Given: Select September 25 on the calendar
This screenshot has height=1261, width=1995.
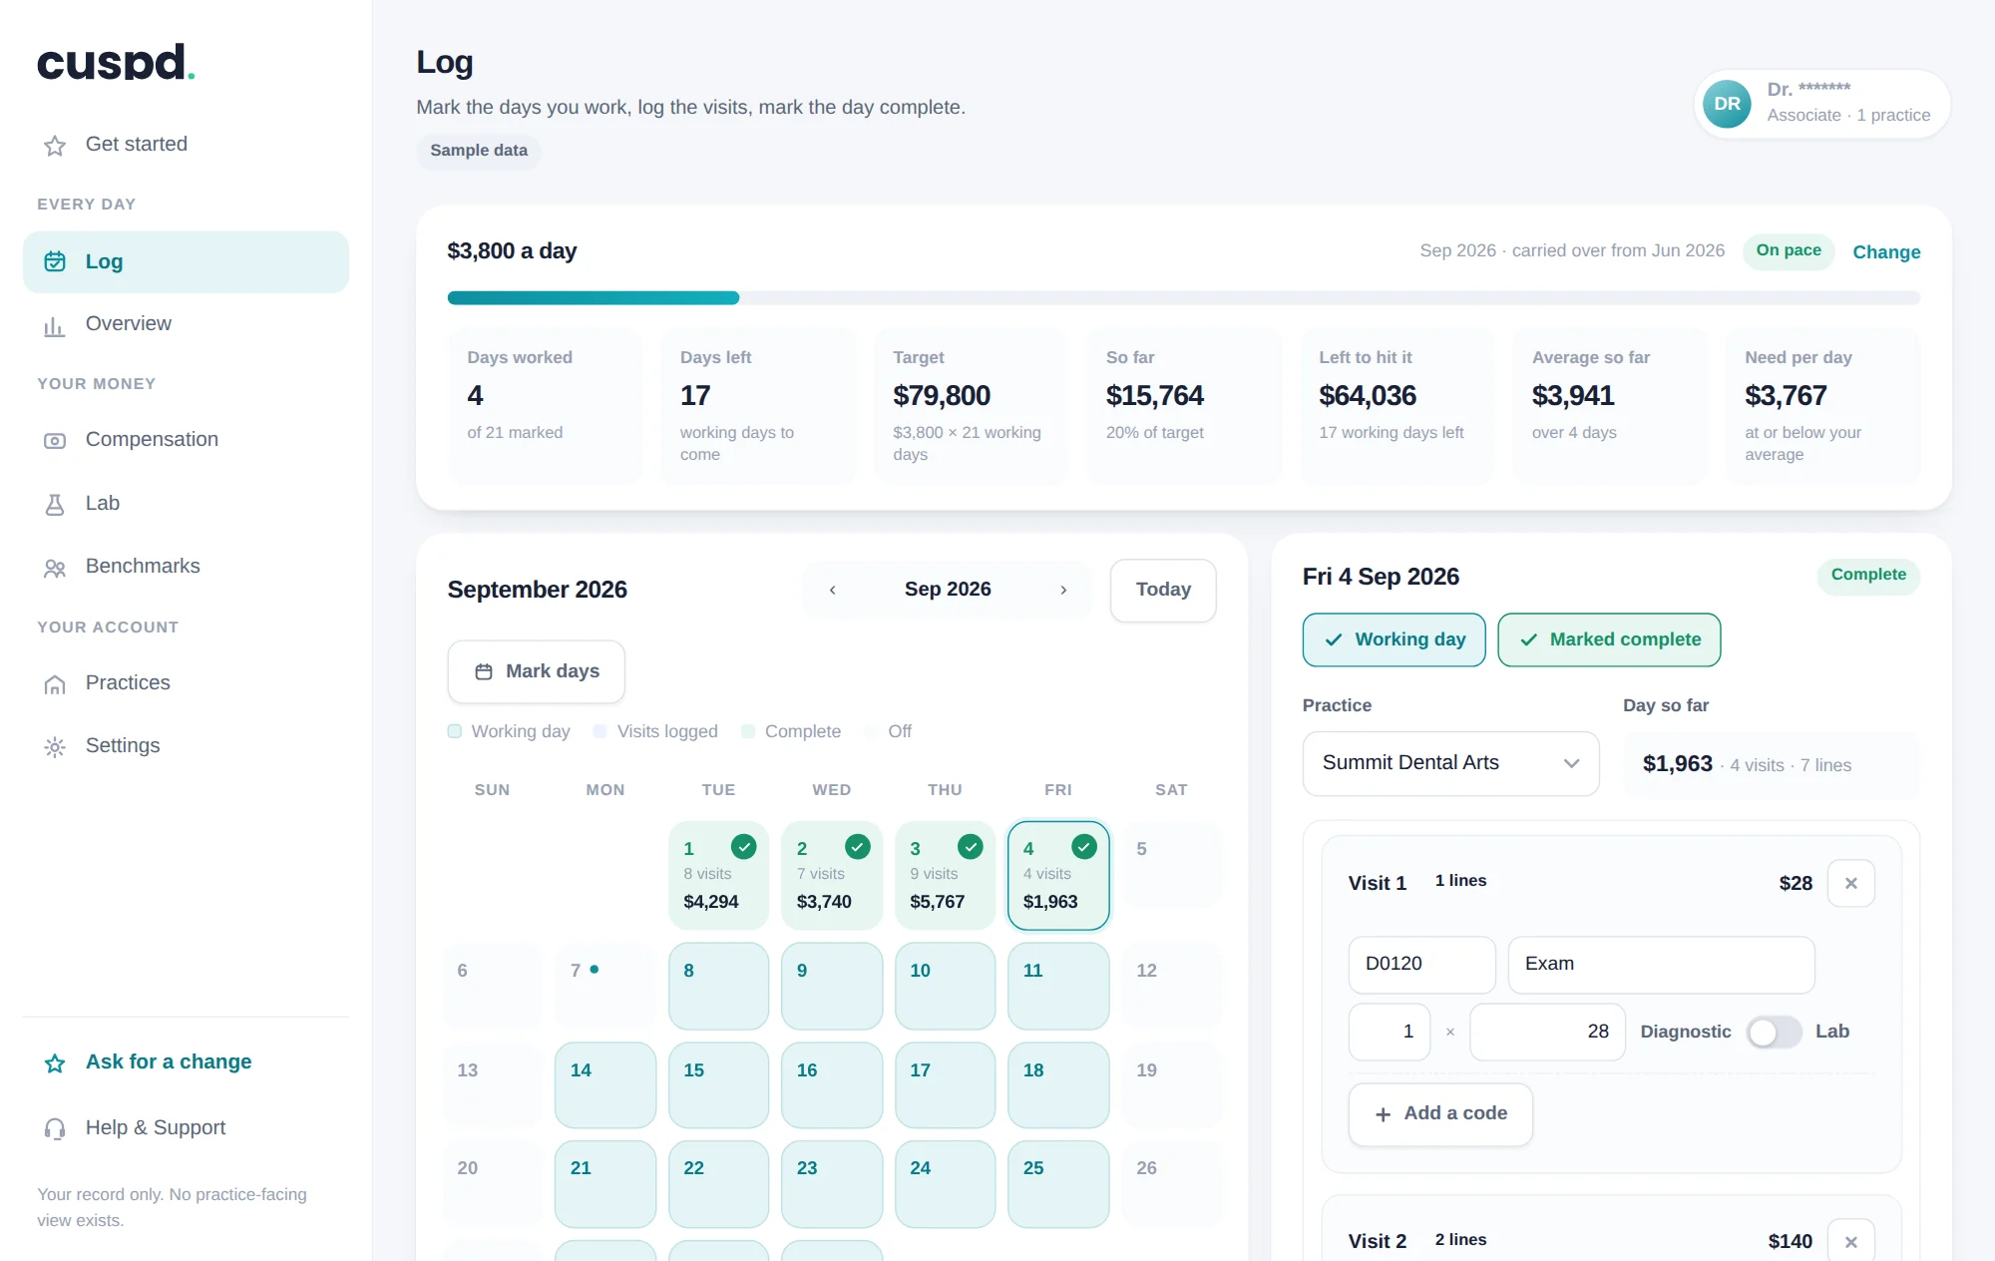Looking at the screenshot, I should (x=1058, y=1184).
